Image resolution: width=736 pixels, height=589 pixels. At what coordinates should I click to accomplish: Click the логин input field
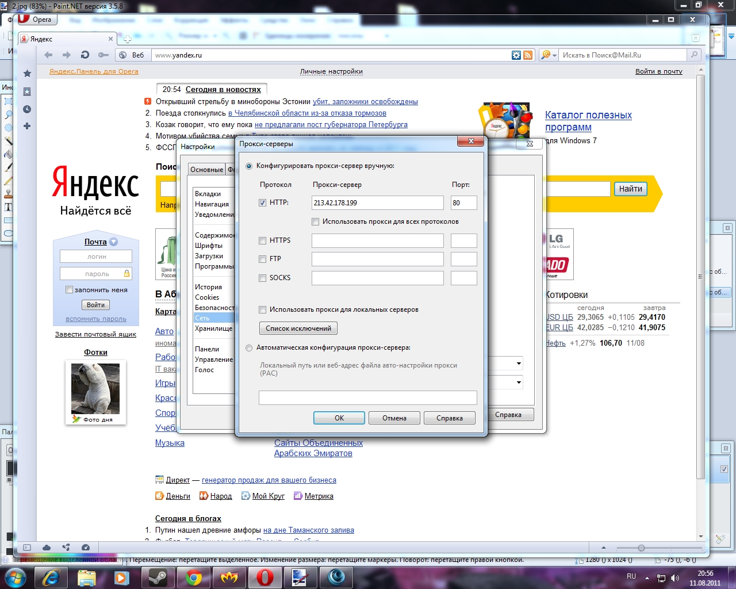pyautogui.click(x=96, y=257)
